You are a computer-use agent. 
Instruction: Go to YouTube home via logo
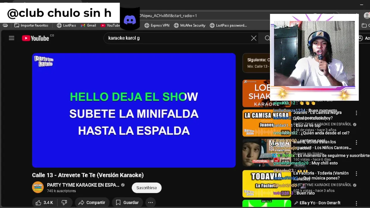click(36, 38)
